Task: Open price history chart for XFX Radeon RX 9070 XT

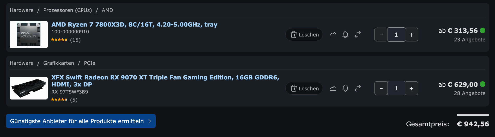Action: pyautogui.click(x=333, y=89)
